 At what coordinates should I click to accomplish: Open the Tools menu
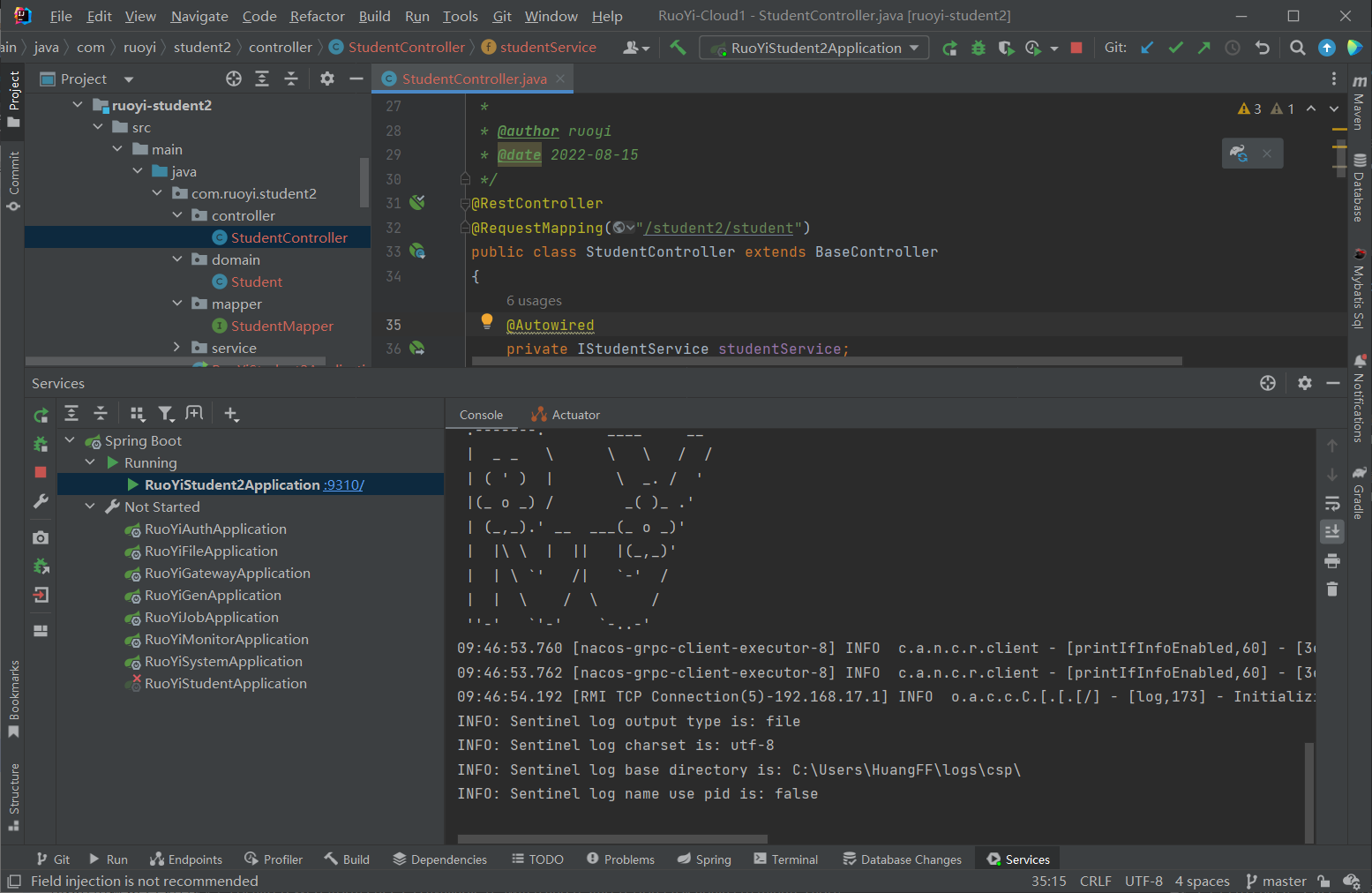click(x=460, y=16)
